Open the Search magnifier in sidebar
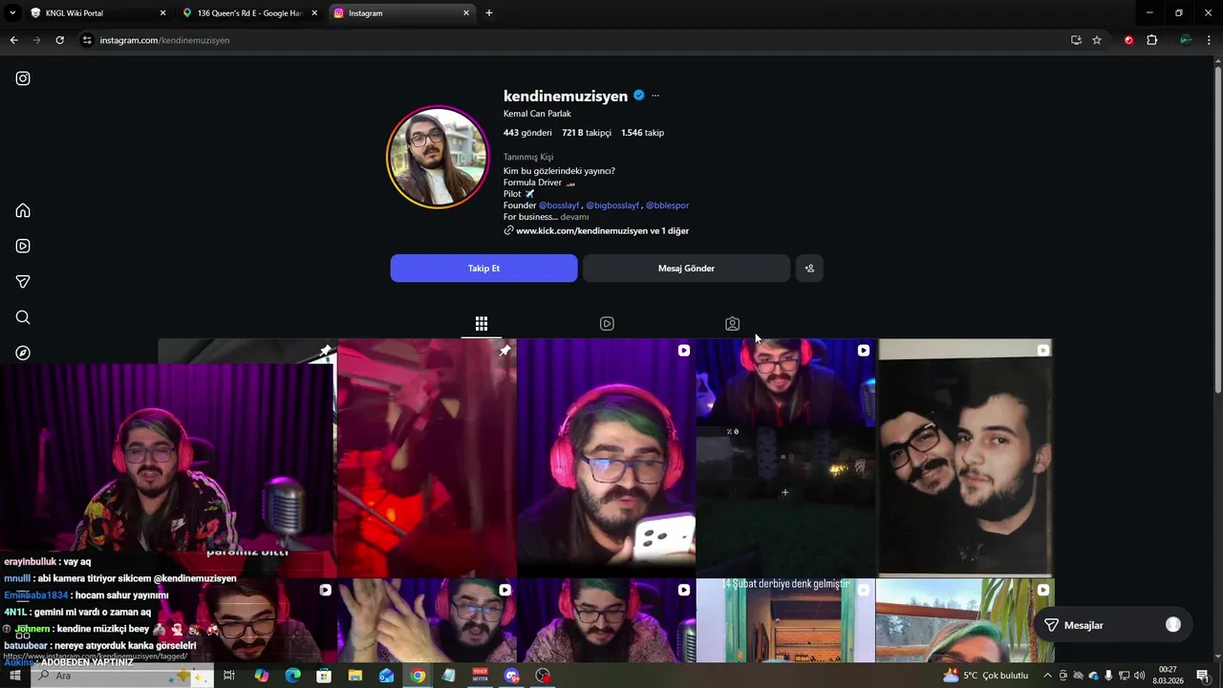 [23, 317]
